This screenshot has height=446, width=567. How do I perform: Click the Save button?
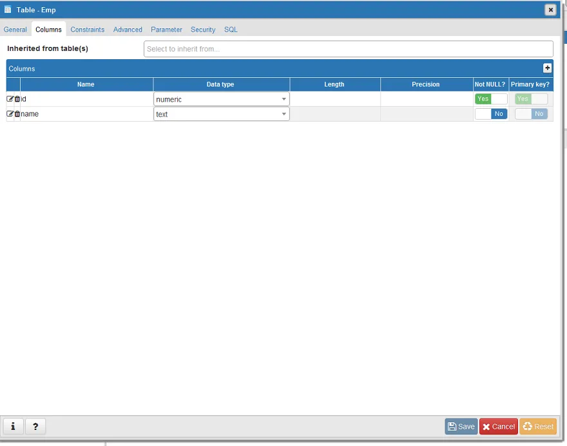[x=461, y=427]
